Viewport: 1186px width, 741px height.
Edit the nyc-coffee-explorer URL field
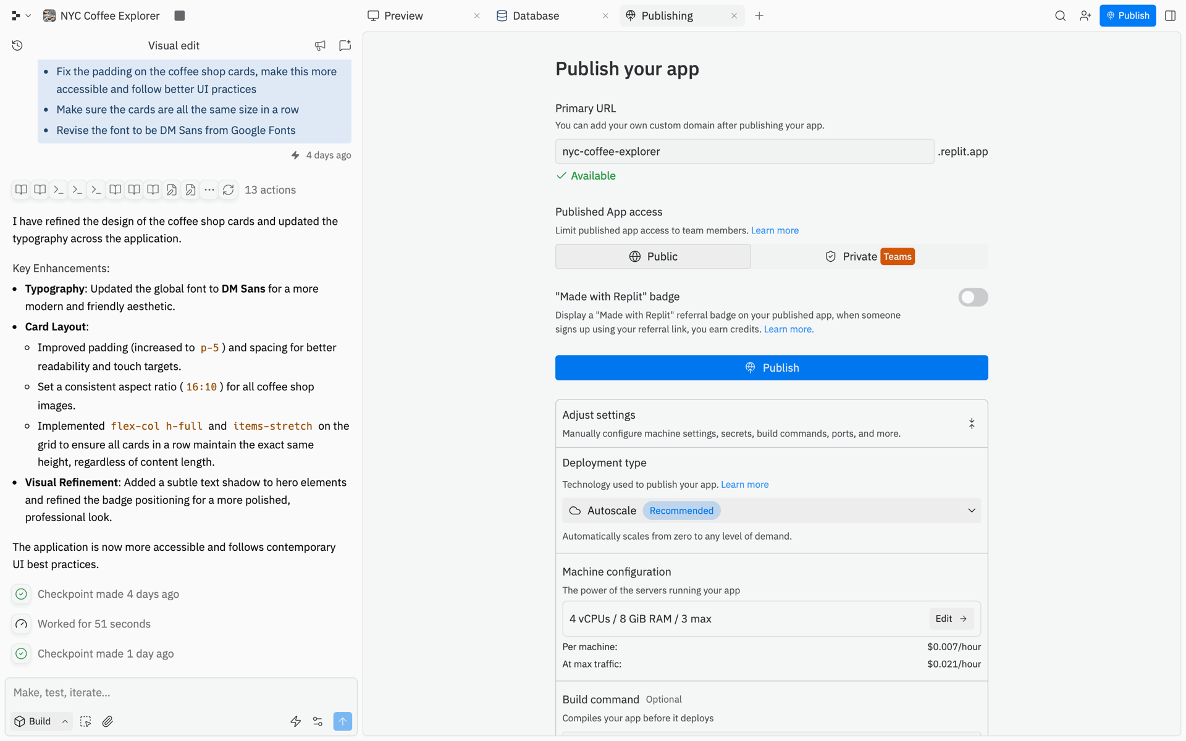click(x=744, y=151)
